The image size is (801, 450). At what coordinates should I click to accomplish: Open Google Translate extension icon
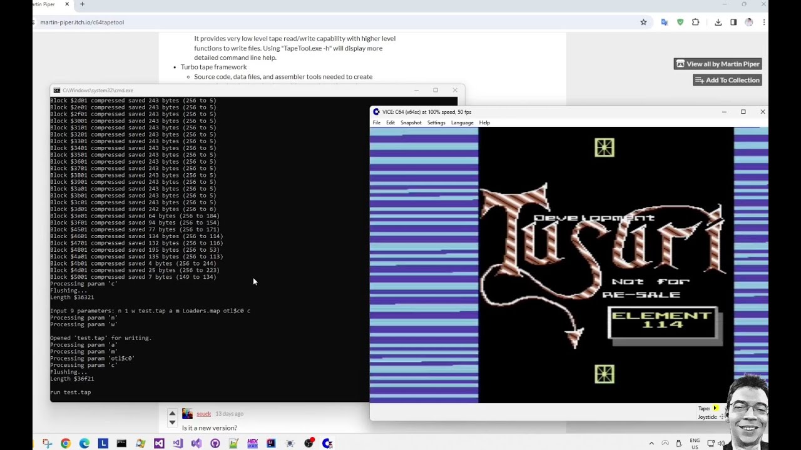coord(665,22)
